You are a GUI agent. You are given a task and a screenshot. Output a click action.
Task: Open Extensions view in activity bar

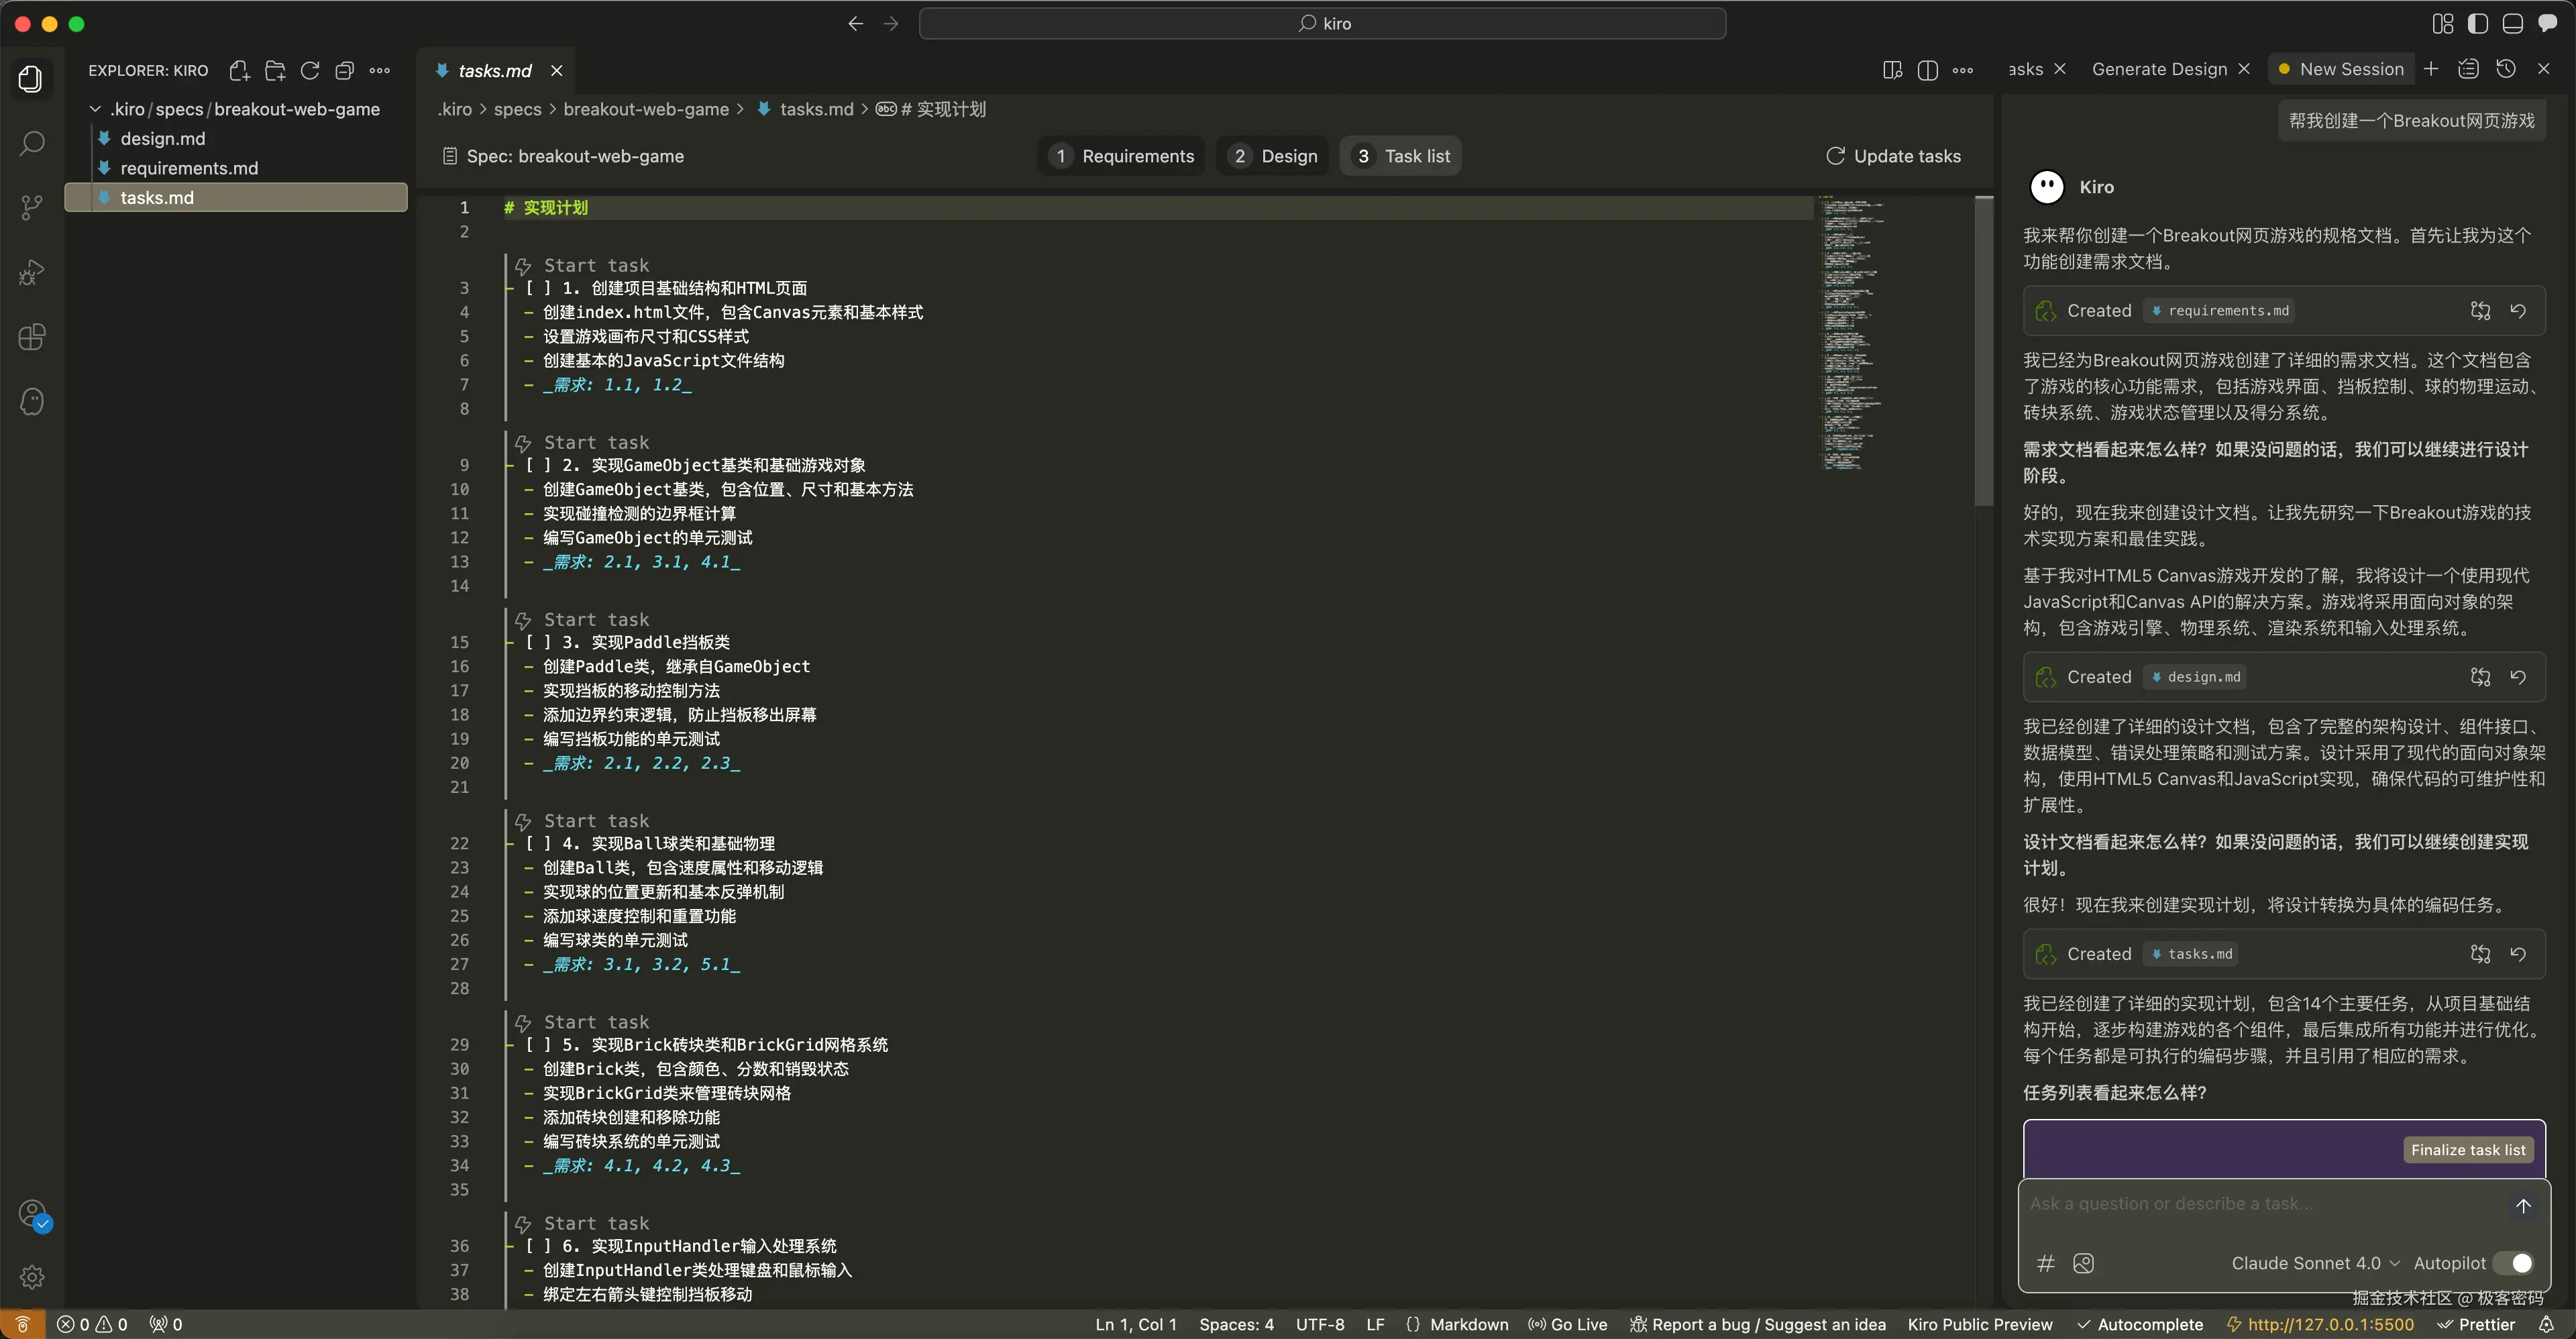pyautogui.click(x=32, y=337)
